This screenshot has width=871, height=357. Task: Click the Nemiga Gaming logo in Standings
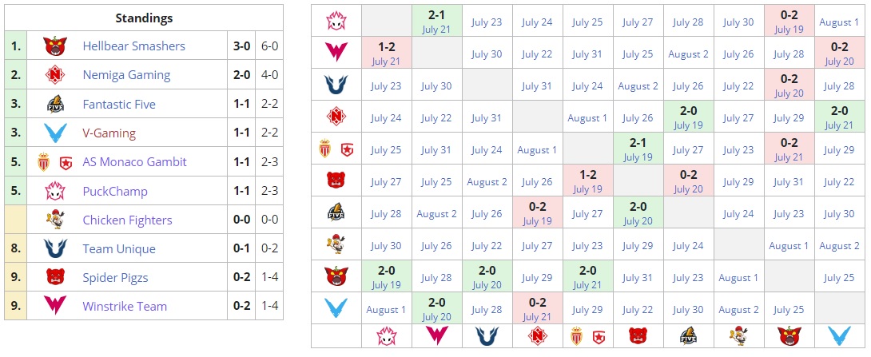tap(54, 75)
